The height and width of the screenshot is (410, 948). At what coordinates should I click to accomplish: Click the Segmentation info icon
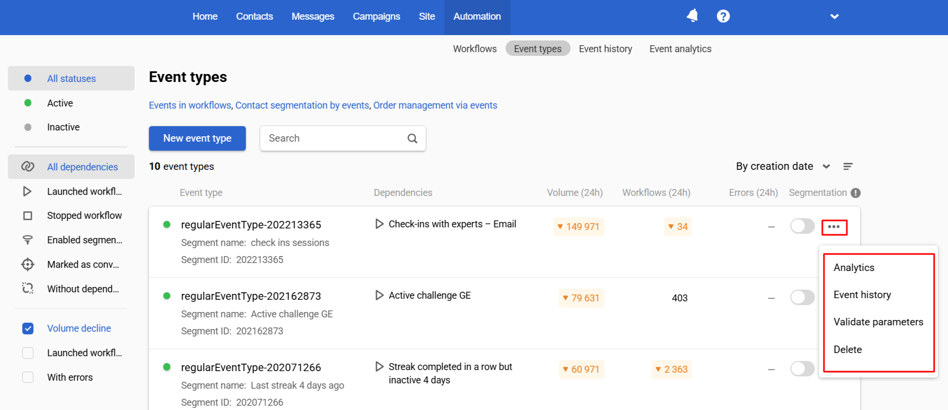point(855,193)
